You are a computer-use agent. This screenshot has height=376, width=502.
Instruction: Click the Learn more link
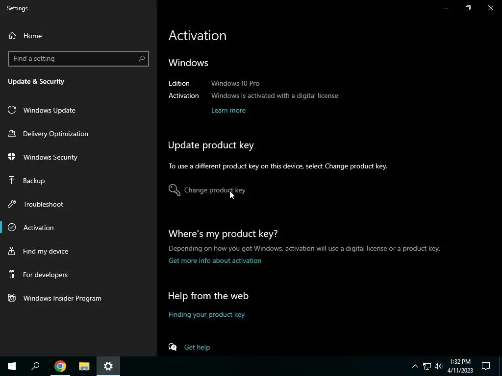pyautogui.click(x=228, y=110)
